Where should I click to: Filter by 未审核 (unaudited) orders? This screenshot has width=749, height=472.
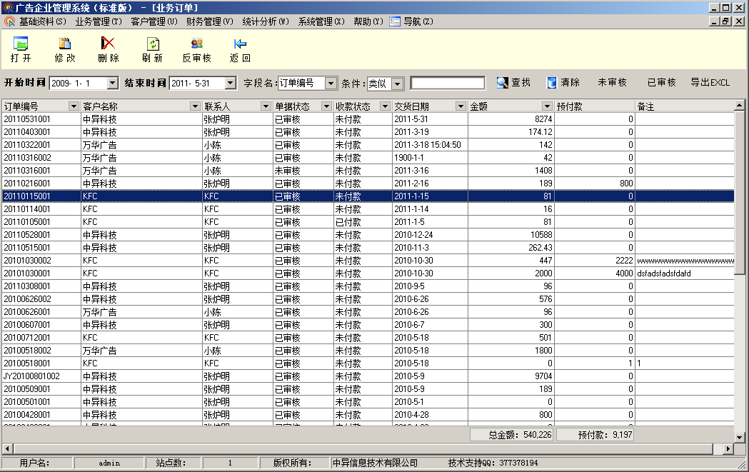click(612, 83)
